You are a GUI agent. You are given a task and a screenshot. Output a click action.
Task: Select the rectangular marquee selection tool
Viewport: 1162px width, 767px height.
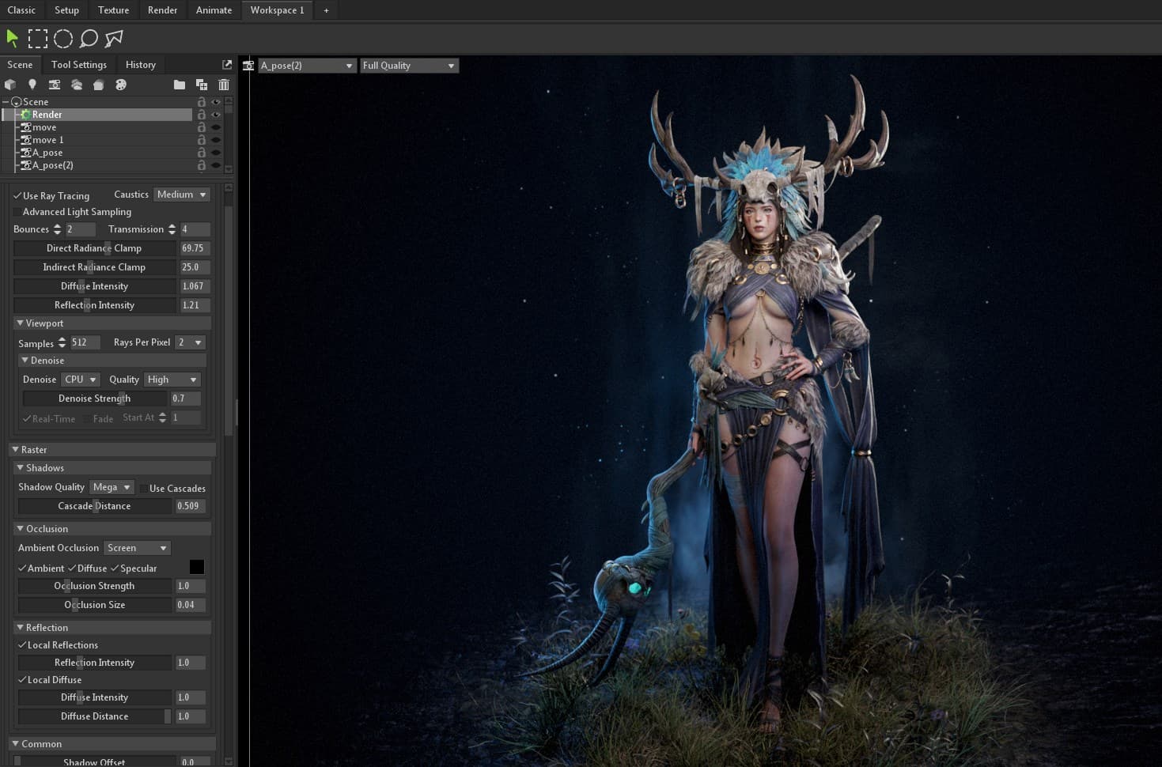coord(38,38)
